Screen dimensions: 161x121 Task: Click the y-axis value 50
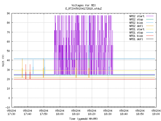[8, 51]
